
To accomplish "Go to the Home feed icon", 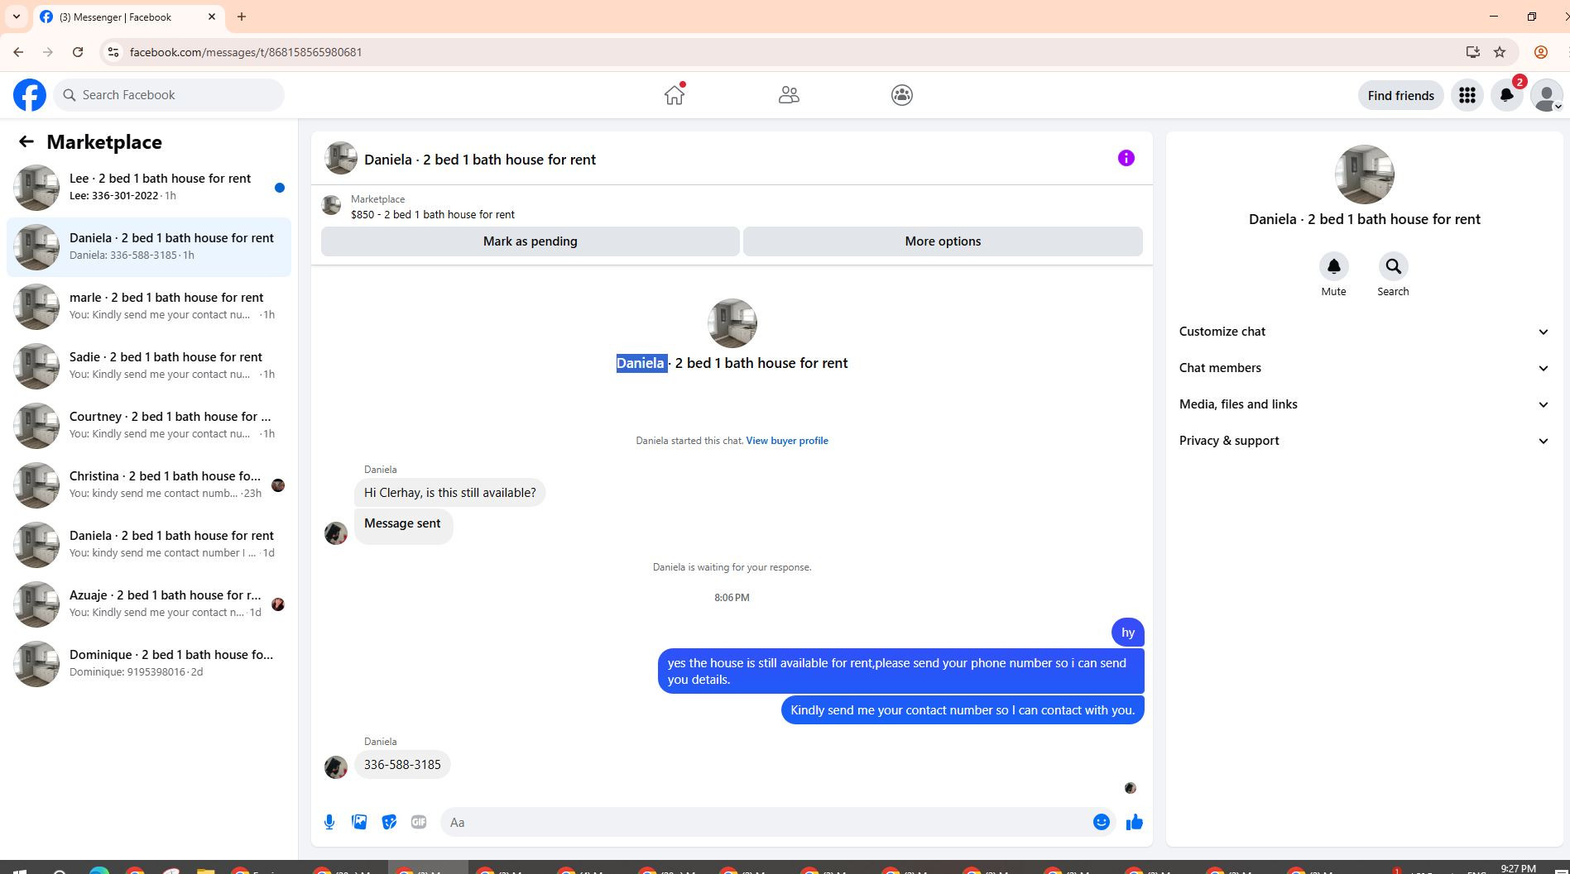I will tap(675, 95).
